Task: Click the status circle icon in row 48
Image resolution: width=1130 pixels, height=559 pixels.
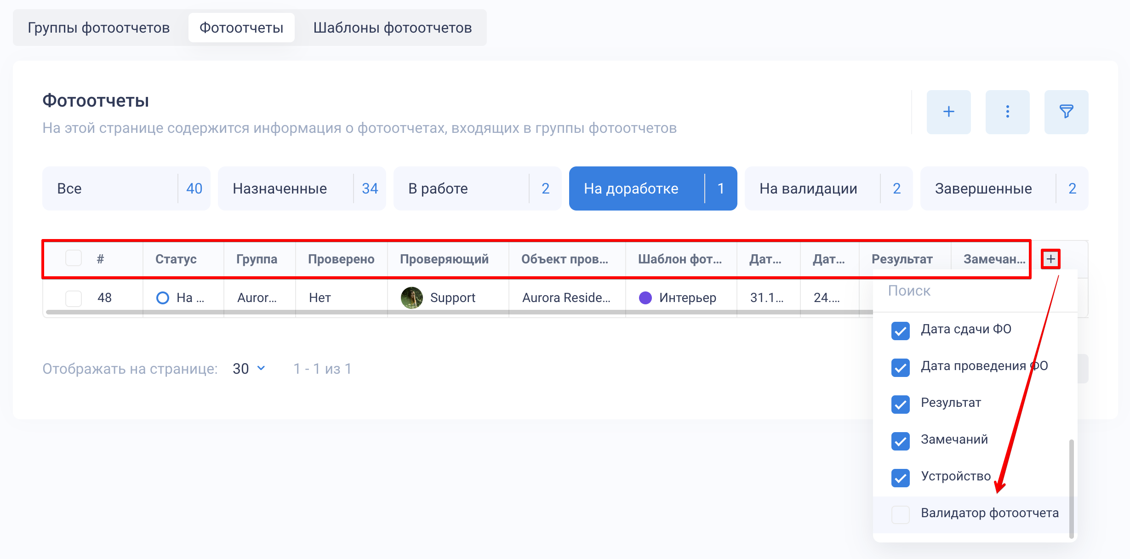Action: pyautogui.click(x=162, y=298)
